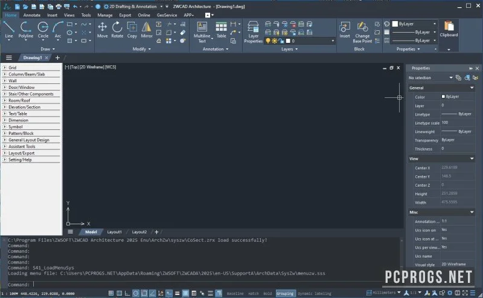Toggle the layer on/off lightbulb
The image size is (483, 298).
pos(268,40)
